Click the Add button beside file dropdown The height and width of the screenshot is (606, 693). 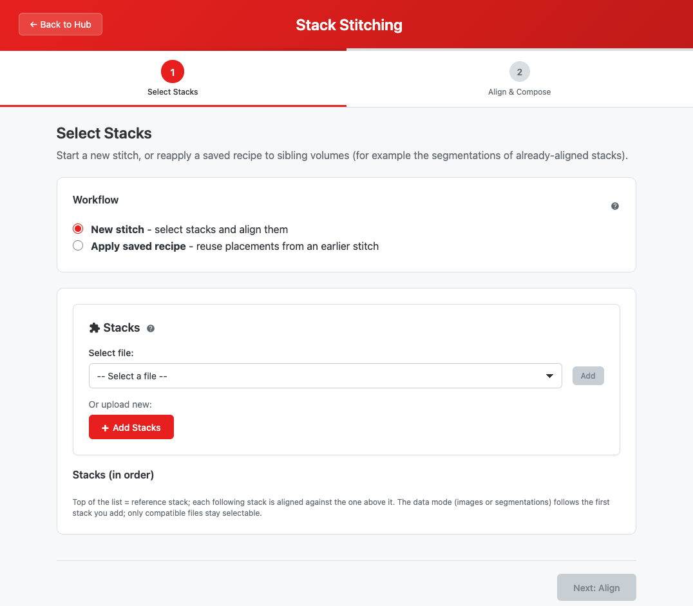point(588,375)
